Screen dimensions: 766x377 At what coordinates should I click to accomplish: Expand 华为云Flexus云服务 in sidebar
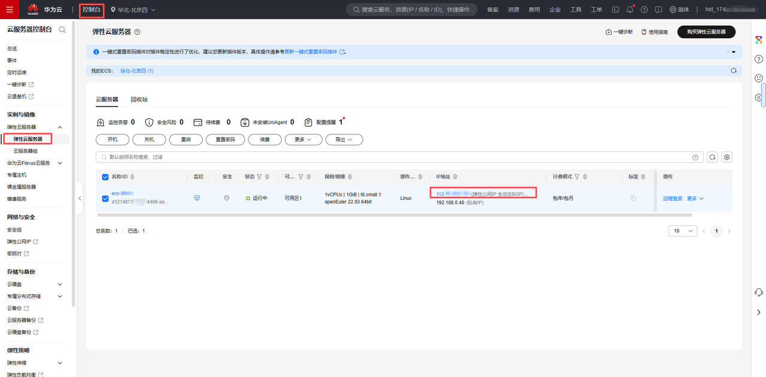click(60, 163)
